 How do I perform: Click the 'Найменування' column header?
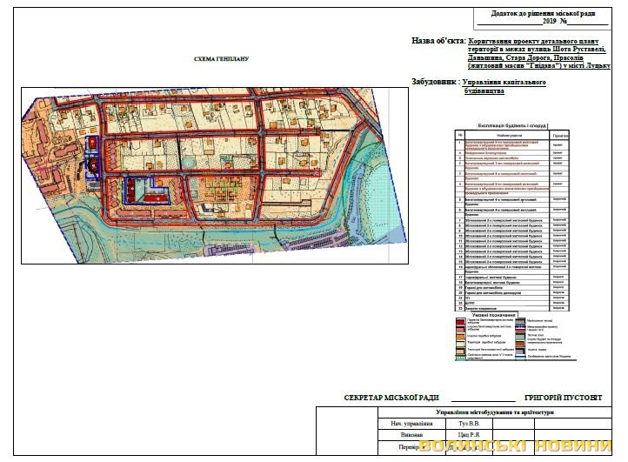coord(504,135)
